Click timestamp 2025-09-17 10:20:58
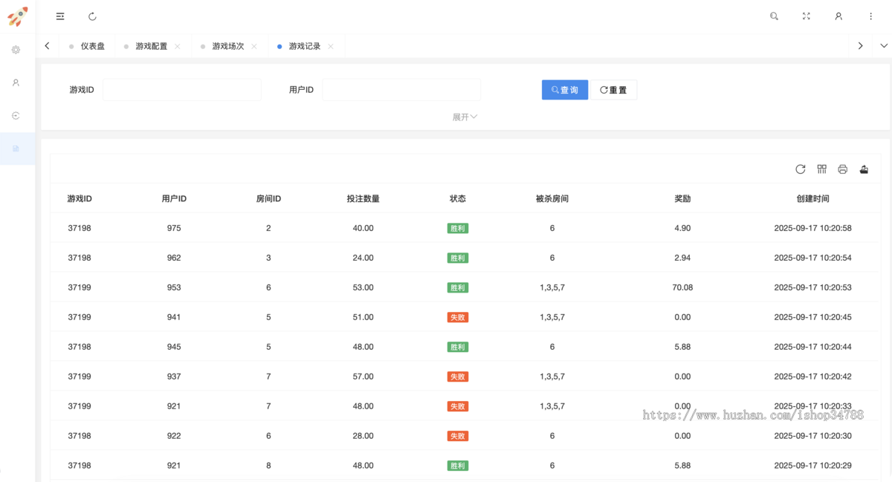This screenshot has height=482, width=892. click(x=812, y=228)
